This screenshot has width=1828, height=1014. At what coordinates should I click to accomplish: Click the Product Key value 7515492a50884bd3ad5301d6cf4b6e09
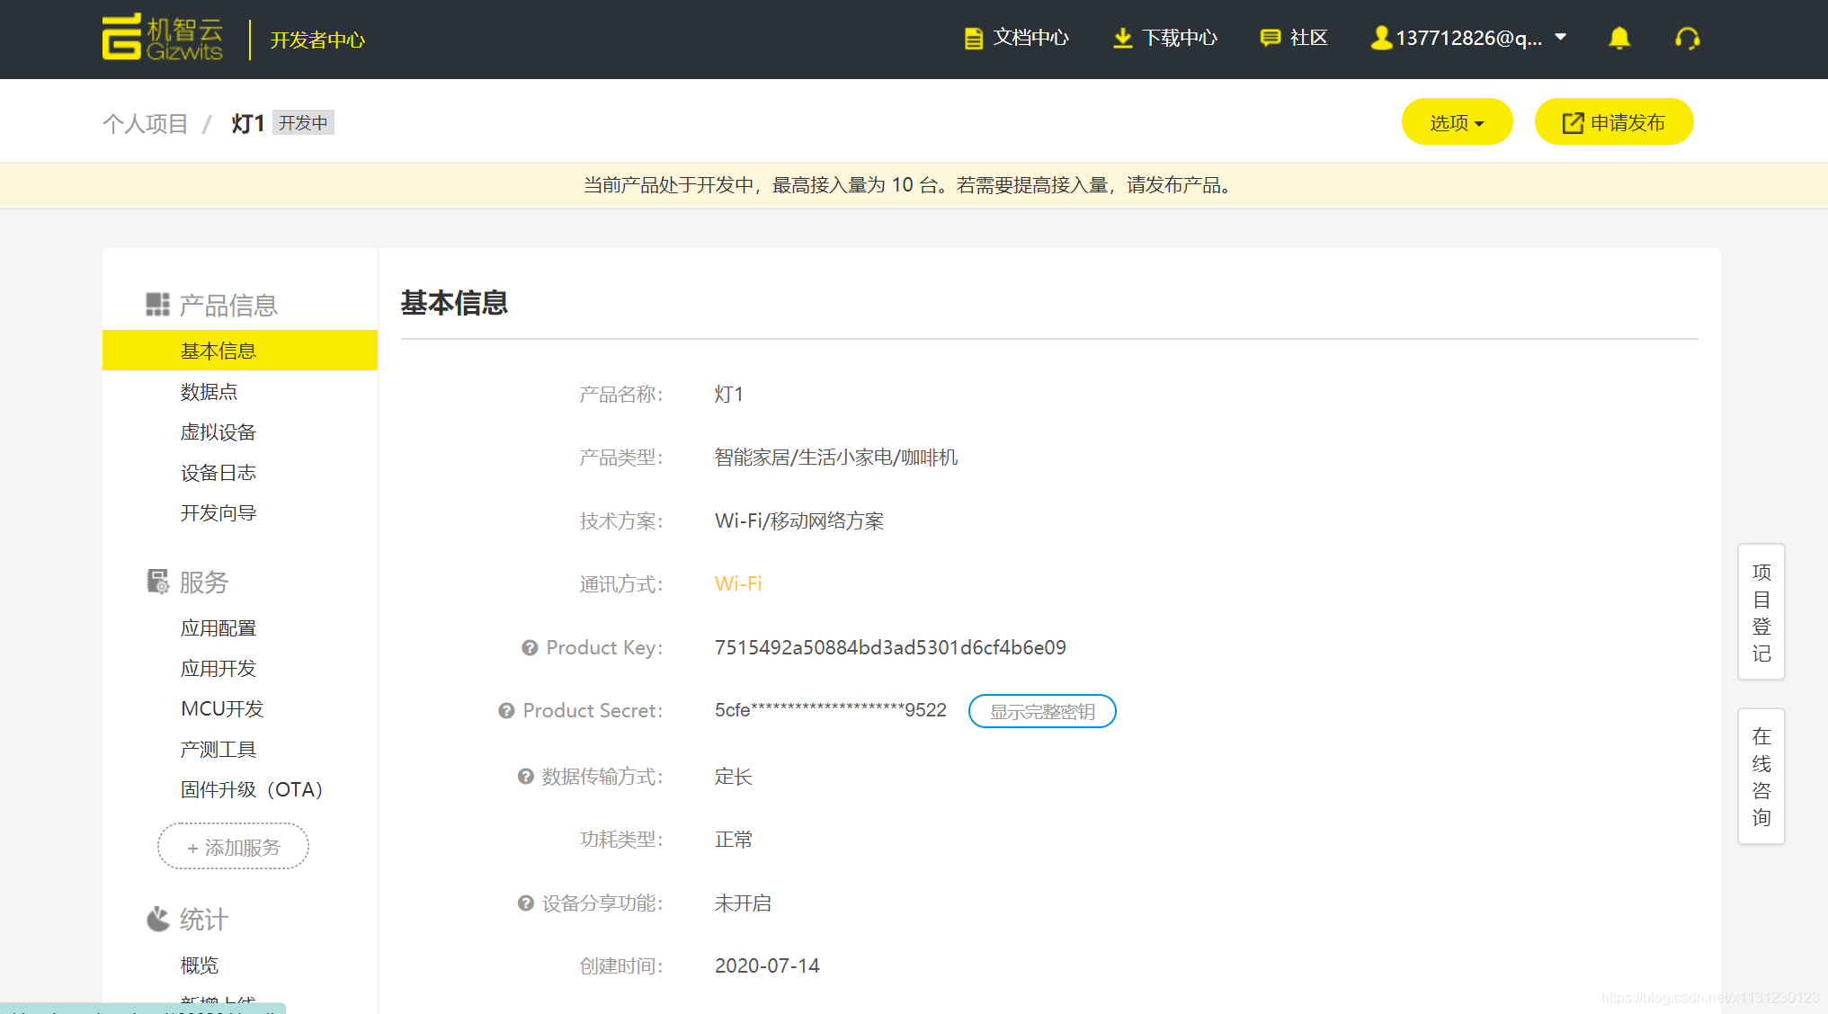[890, 647]
